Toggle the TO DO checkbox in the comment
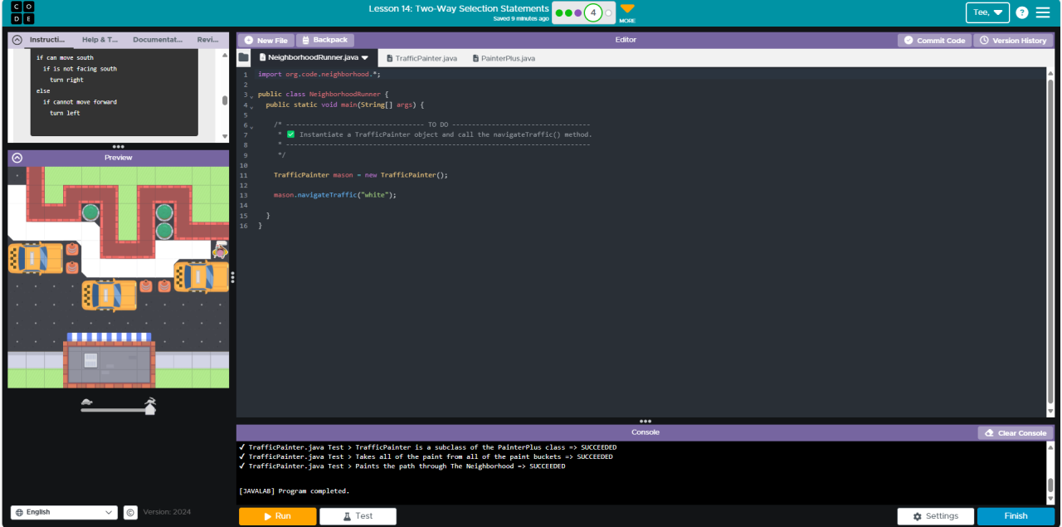Viewport: 1062px width, 527px height. click(291, 134)
